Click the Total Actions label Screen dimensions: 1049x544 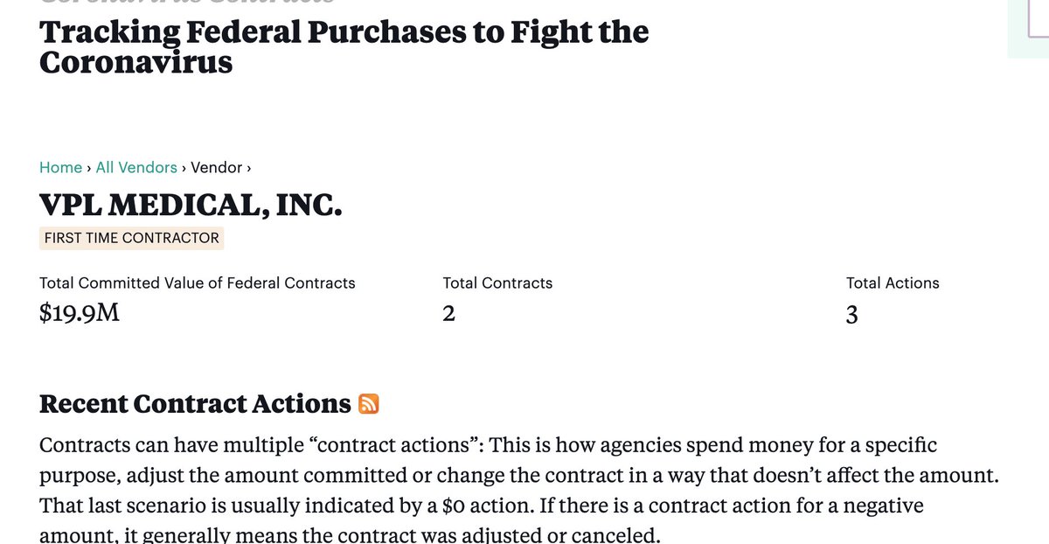pyautogui.click(x=893, y=283)
